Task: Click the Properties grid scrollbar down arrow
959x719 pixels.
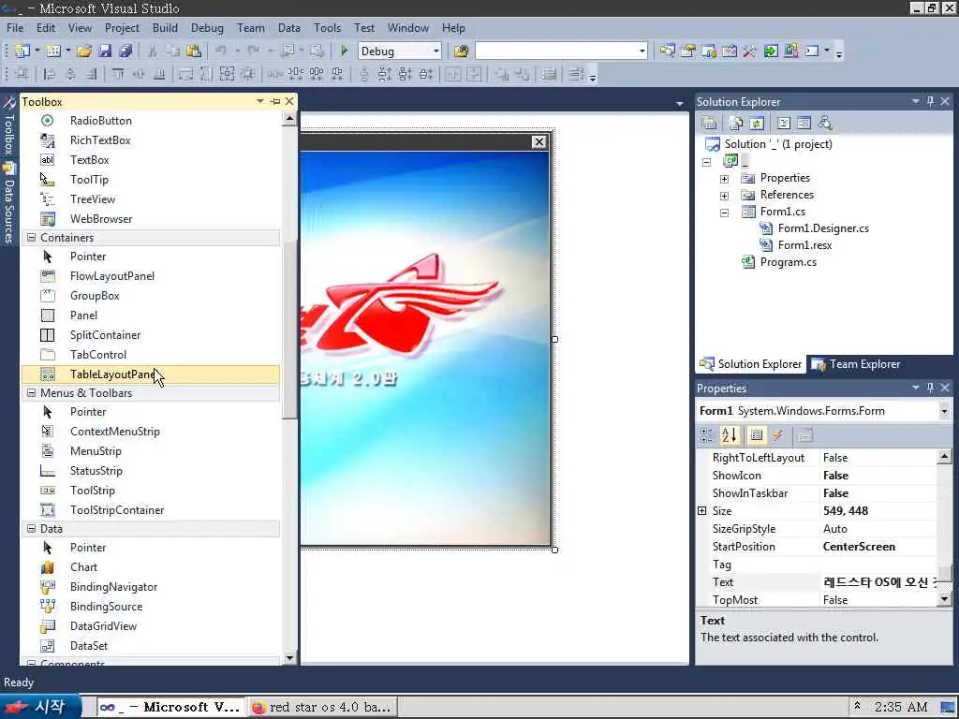Action: pos(944,599)
